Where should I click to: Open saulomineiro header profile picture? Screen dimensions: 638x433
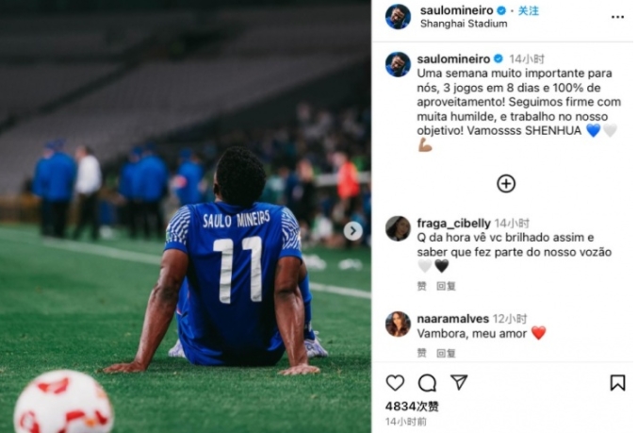coord(398,17)
